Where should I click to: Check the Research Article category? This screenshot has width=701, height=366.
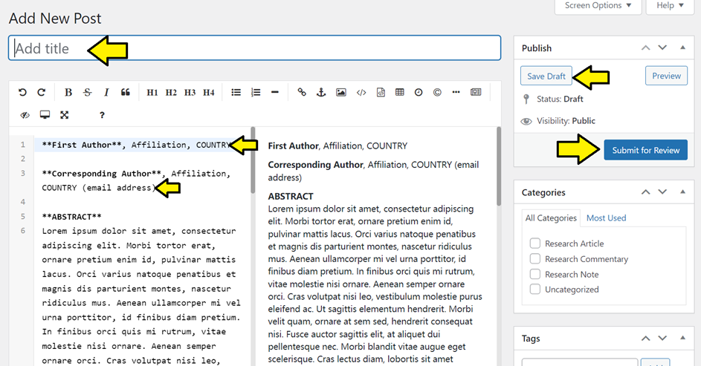[x=534, y=244]
